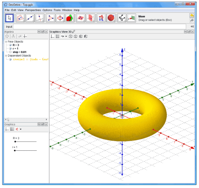This screenshot has height=188, width=199.
Task: Choose the Point on plane tool
Action: [x=21, y=18]
